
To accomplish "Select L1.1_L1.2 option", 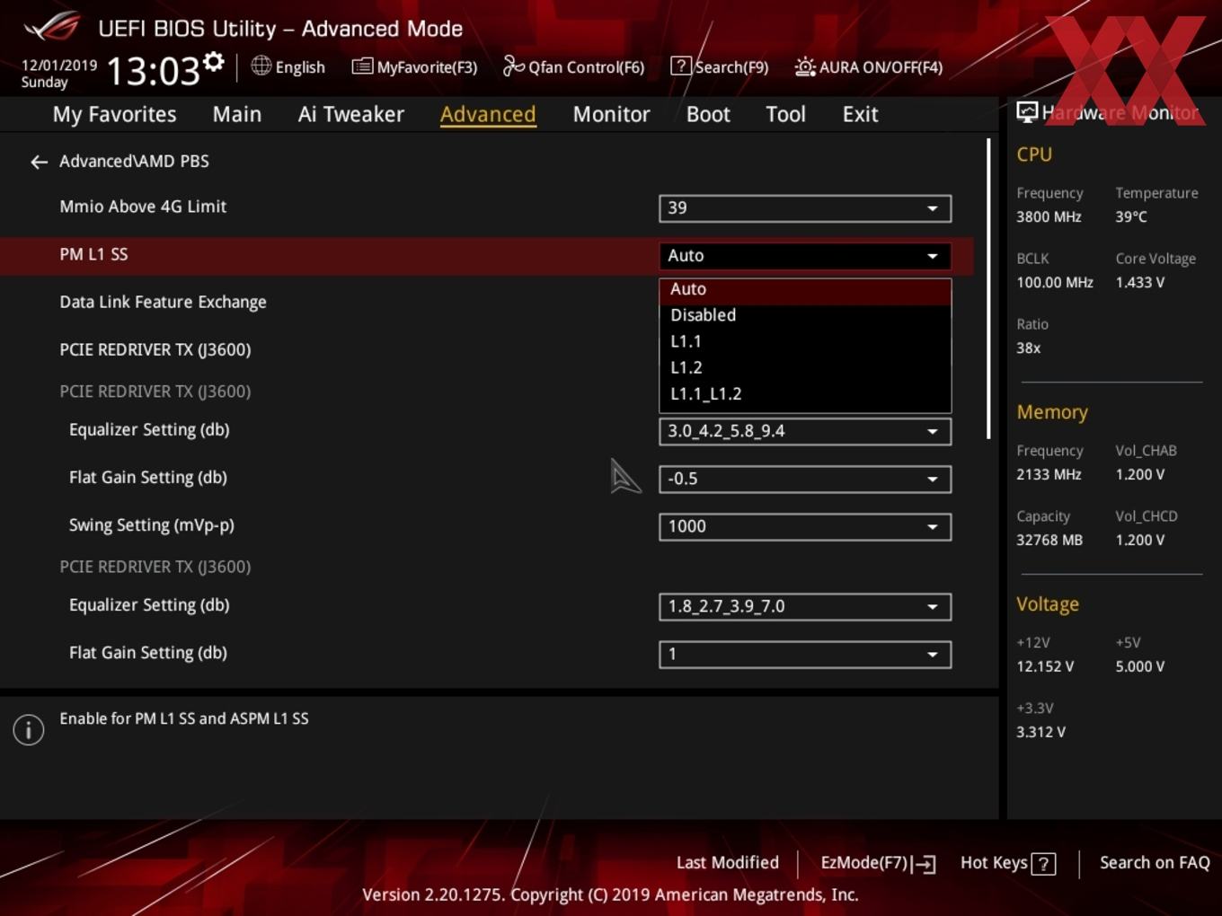I will coord(805,393).
